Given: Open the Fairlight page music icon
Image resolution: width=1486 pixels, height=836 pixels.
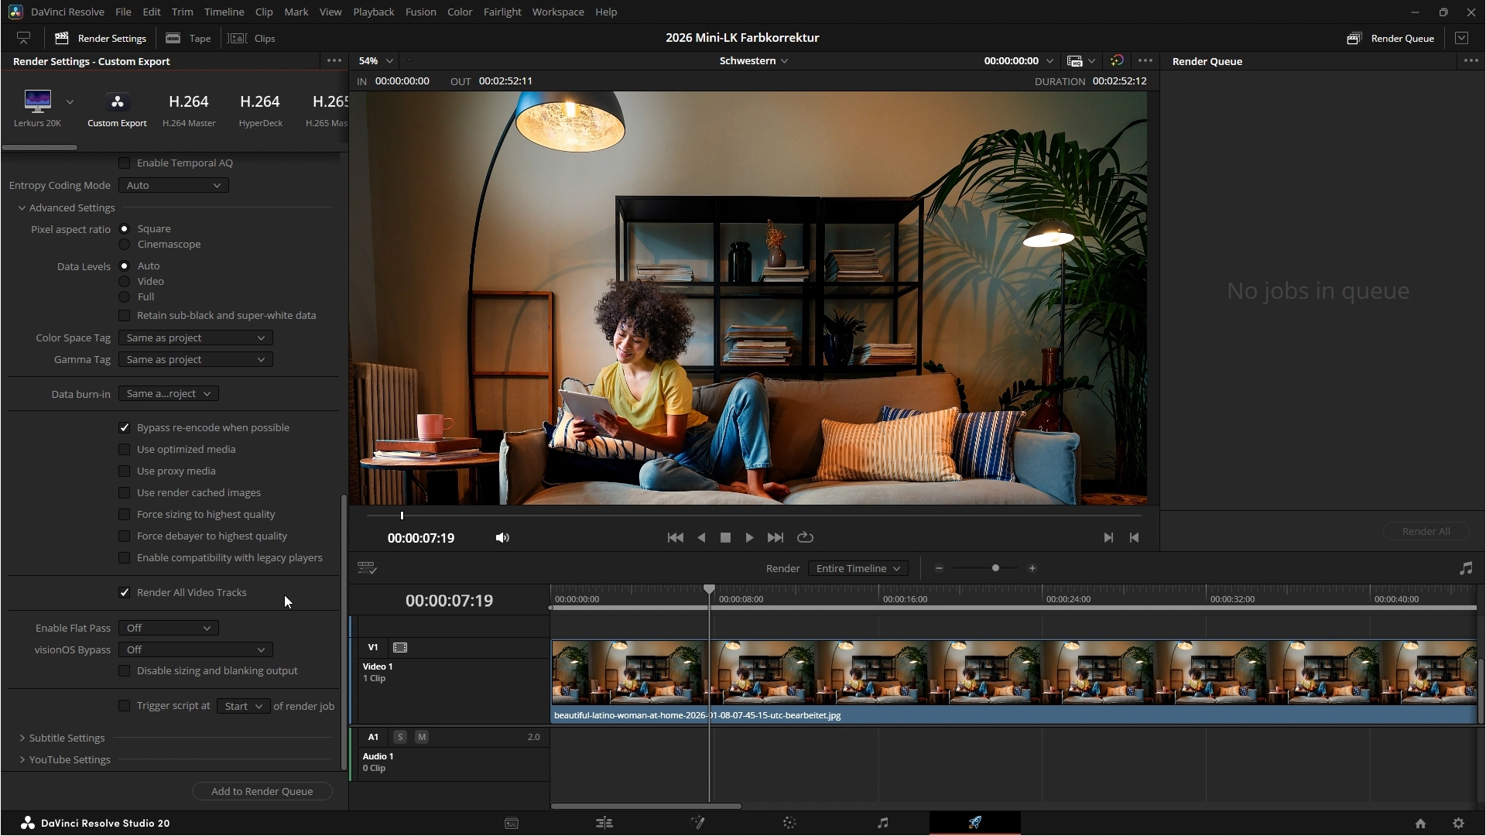Looking at the screenshot, I should 882,823.
